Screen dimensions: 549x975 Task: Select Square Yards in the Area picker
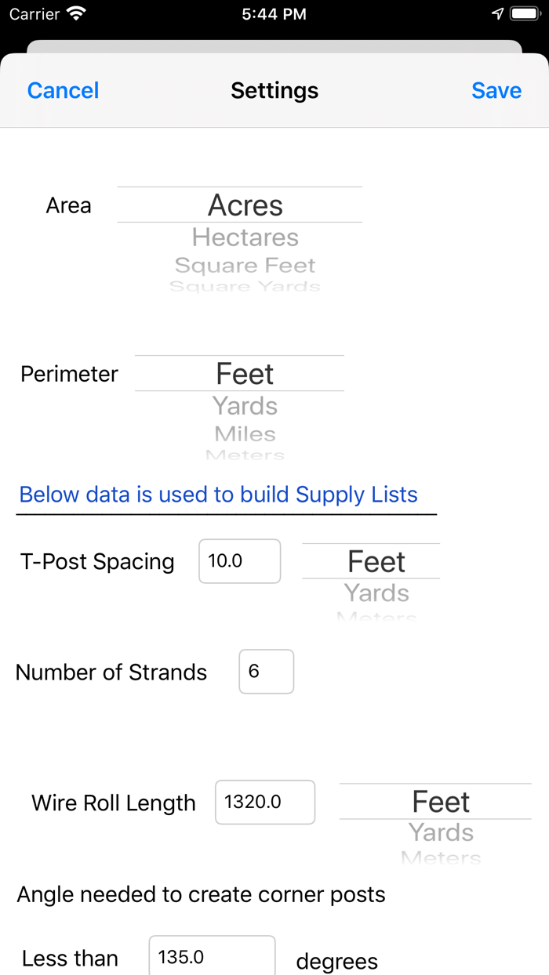(245, 287)
